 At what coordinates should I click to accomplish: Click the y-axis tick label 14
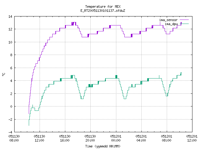click(10, 16)
